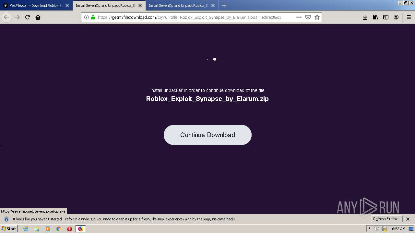Show site information icon in address bar

click(x=86, y=17)
